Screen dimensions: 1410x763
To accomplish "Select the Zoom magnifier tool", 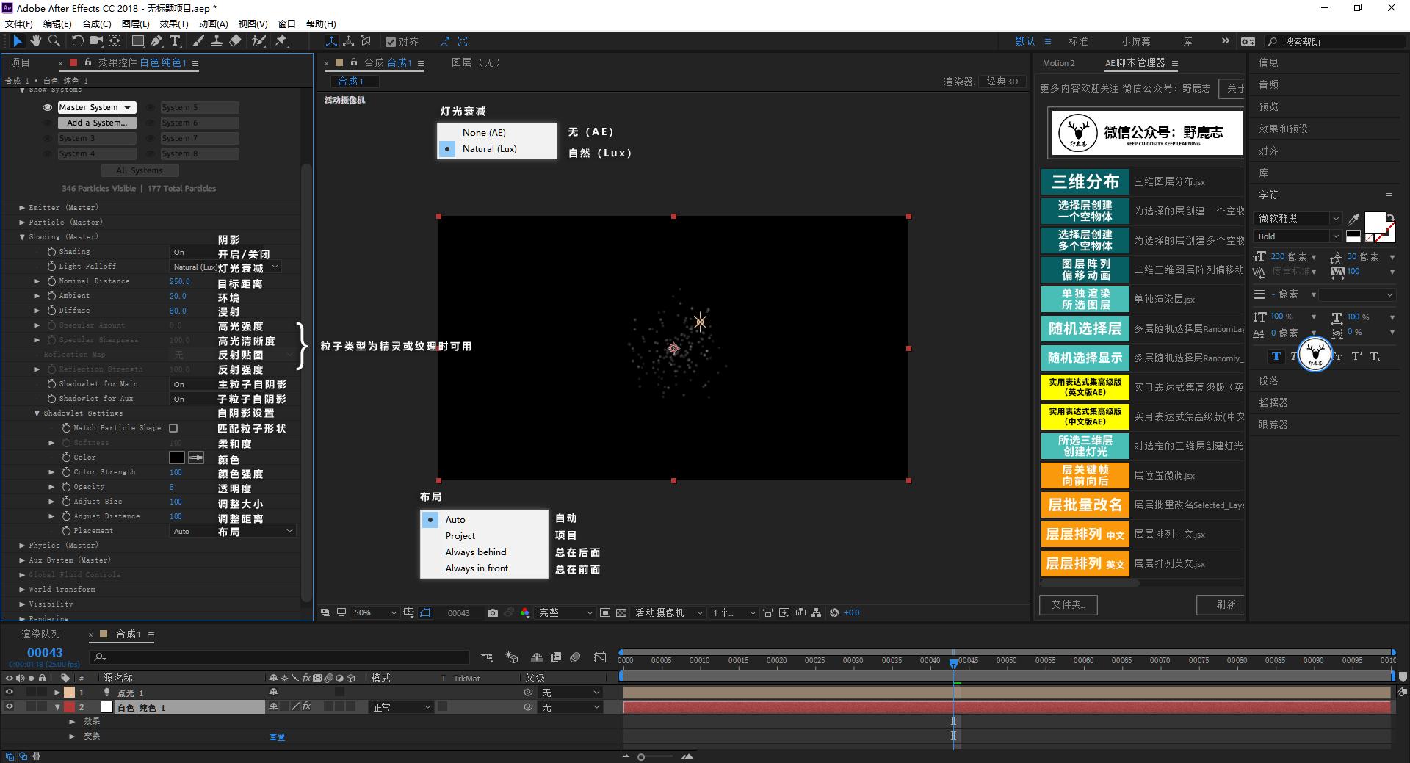I will (x=54, y=41).
